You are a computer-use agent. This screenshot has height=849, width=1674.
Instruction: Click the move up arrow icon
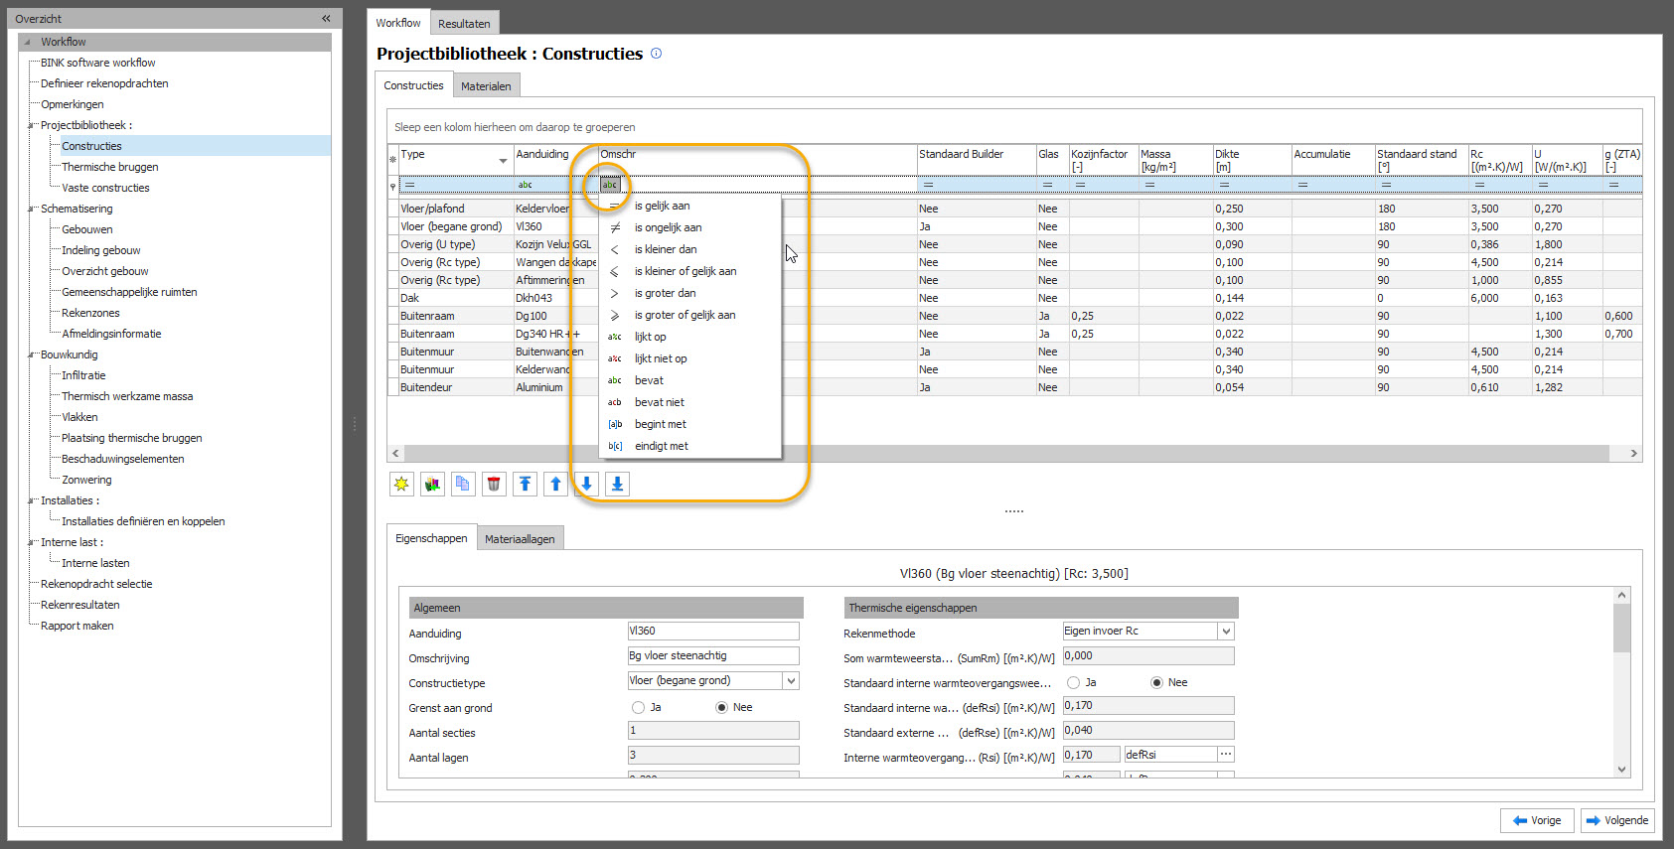(x=555, y=484)
